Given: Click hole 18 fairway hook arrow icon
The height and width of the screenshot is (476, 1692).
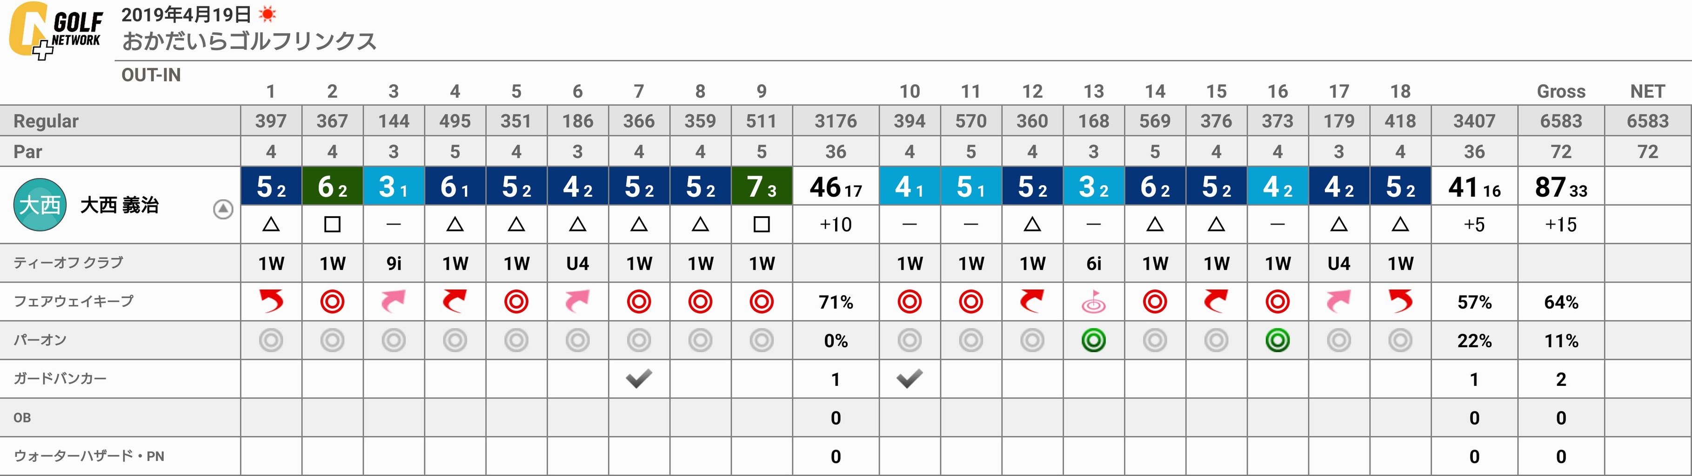Looking at the screenshot, I should pos(1400,301).
